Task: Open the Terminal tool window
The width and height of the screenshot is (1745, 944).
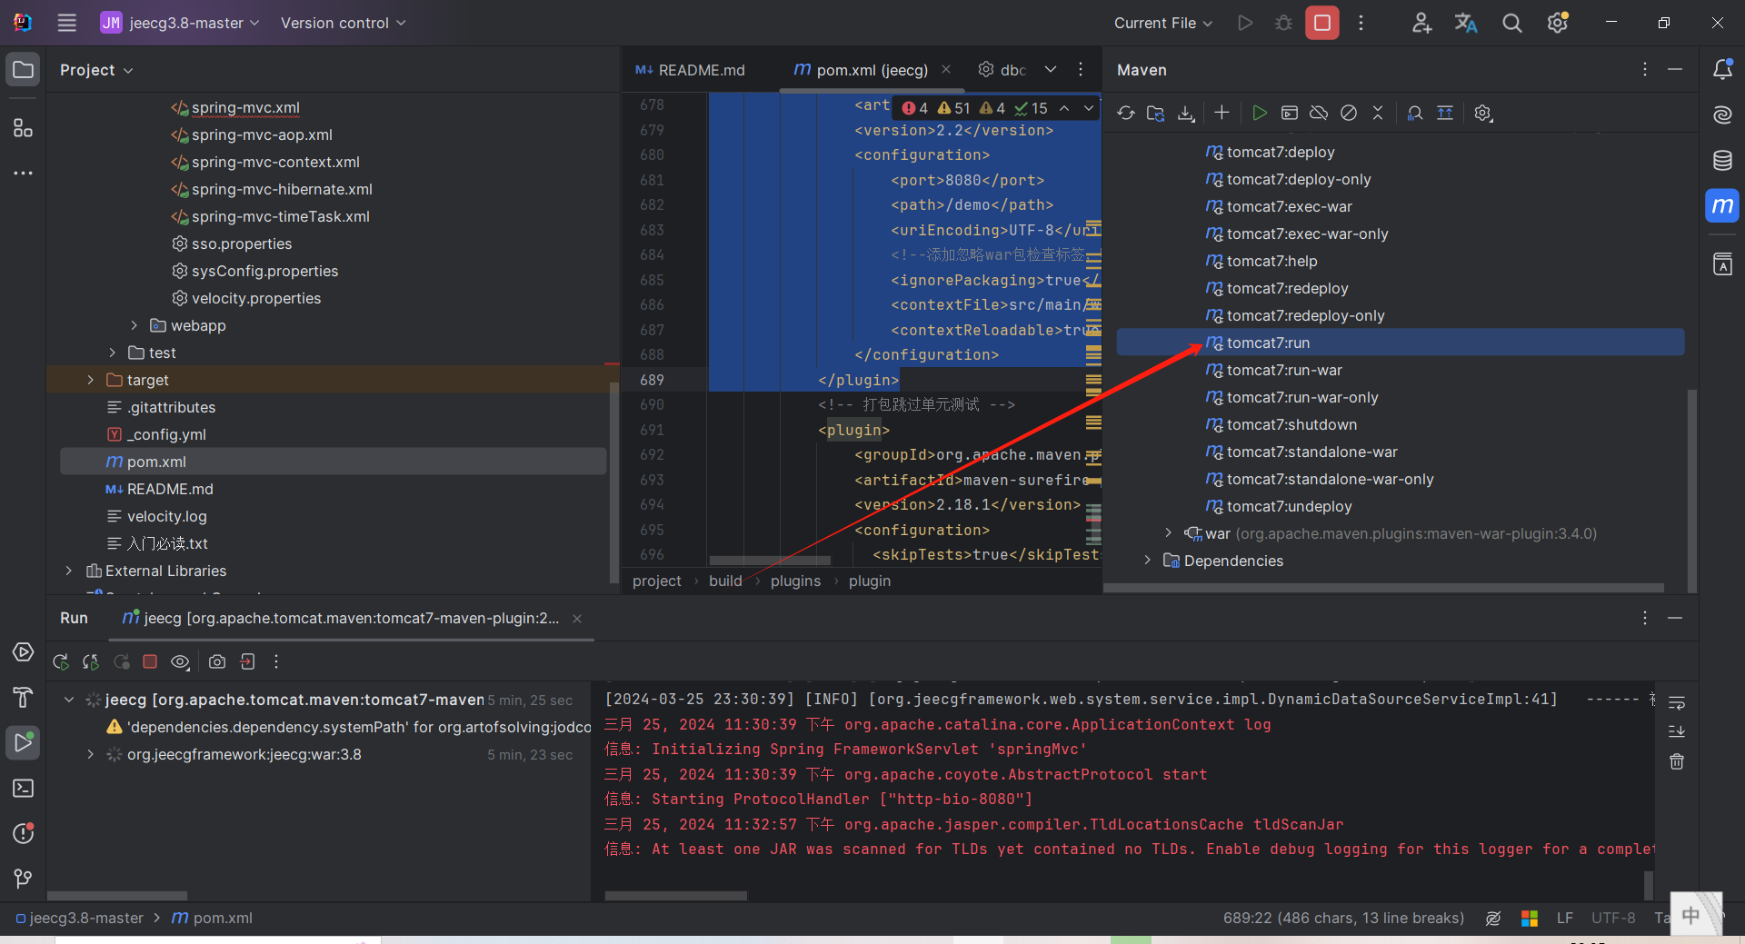Action: click(23, 788)
